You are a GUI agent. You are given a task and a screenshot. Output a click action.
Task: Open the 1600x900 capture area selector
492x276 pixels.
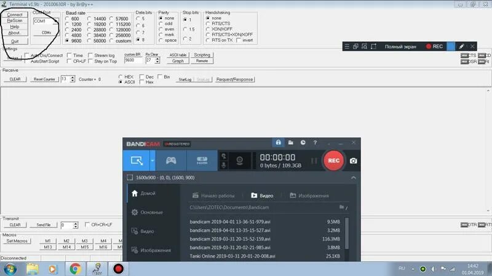click(161, 178)
